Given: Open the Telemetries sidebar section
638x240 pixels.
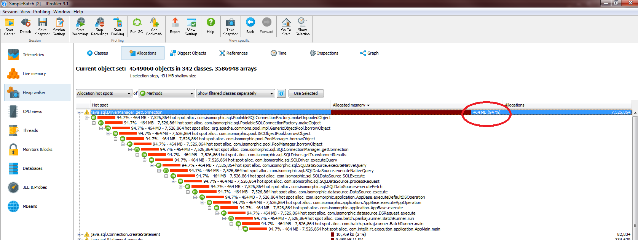Looking at the screenshot, I should click(x=33, y=55).
